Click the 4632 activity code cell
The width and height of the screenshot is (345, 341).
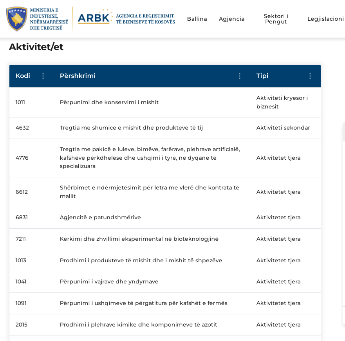[22, 128]
